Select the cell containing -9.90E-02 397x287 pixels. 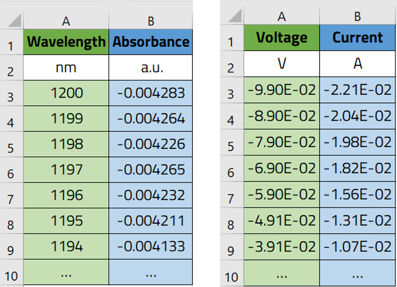[281, 90]
